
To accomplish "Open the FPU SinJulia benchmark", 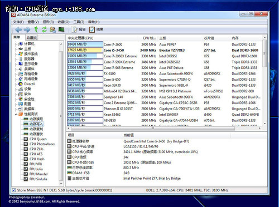I will coord(36,179).
